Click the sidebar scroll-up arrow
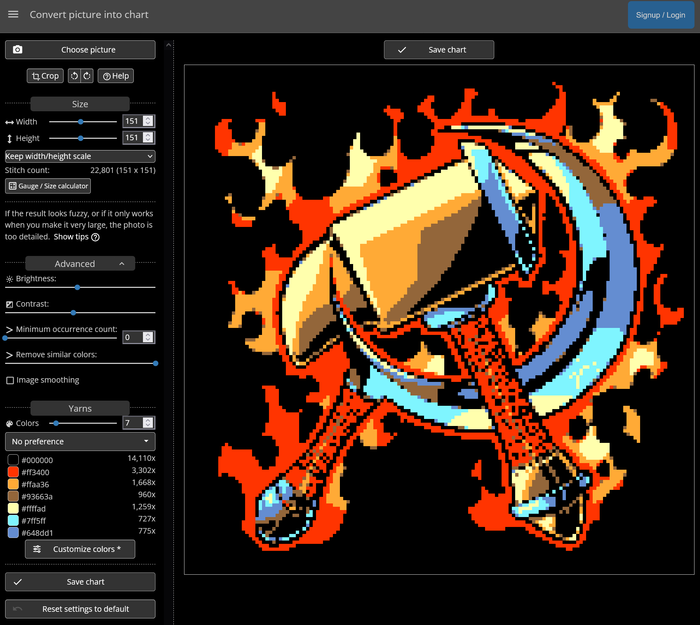 pyautogui.click(x=169, y=45)
